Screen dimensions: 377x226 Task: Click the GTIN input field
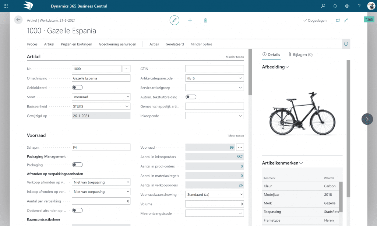pos(215,69)
